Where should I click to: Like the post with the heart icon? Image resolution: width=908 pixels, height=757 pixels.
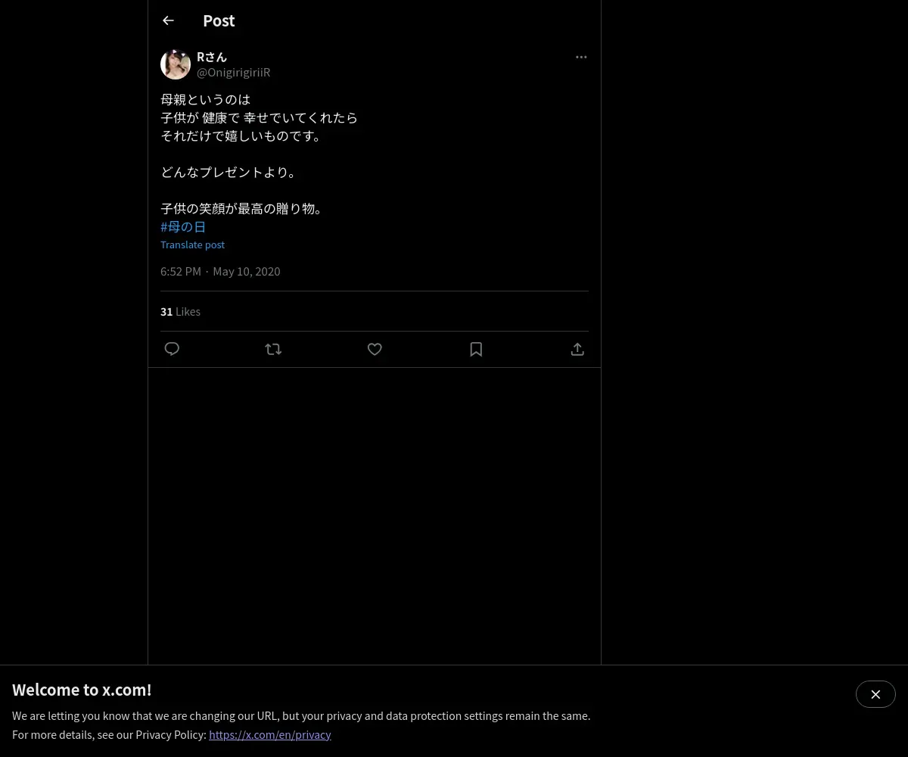coord(375,349)
